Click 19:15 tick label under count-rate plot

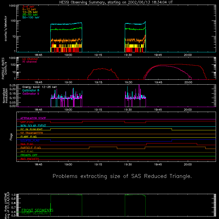(98, 55)
